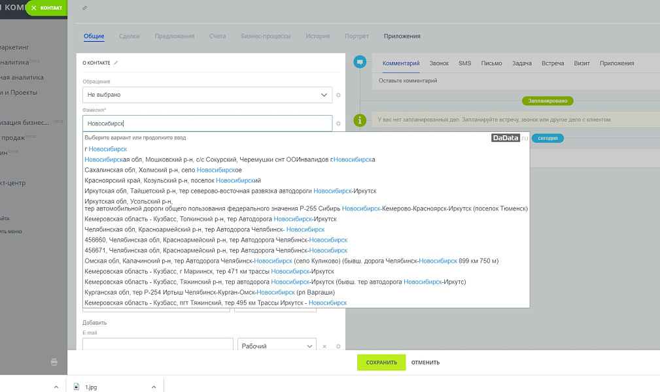Screen dimensions: 660x392
Task: Open the Рабочий email type dropdown
Action: pyautogui.click(x=277, y=346)
